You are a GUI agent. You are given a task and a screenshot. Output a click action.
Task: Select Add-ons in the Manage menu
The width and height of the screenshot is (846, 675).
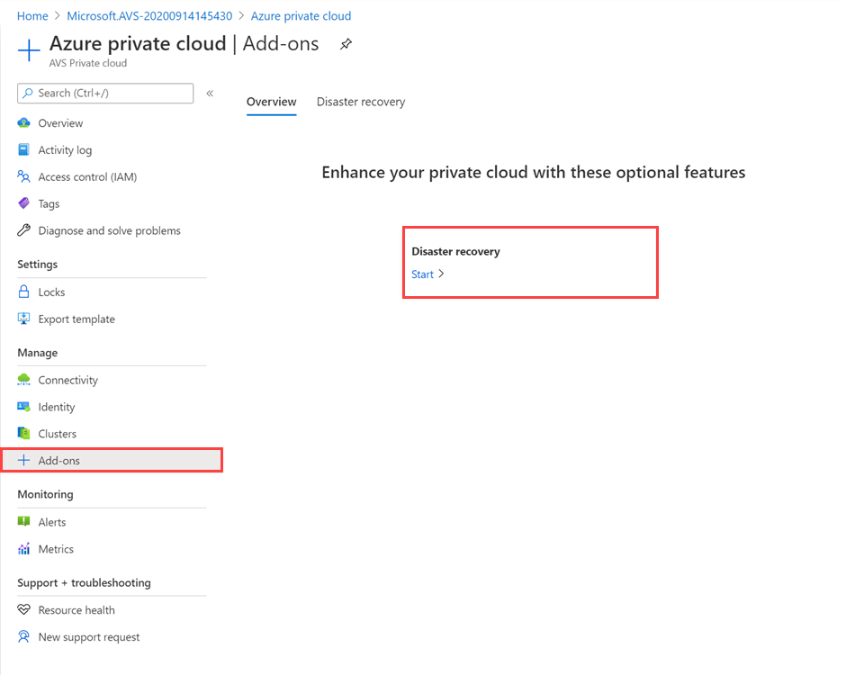tap(112, 460)
